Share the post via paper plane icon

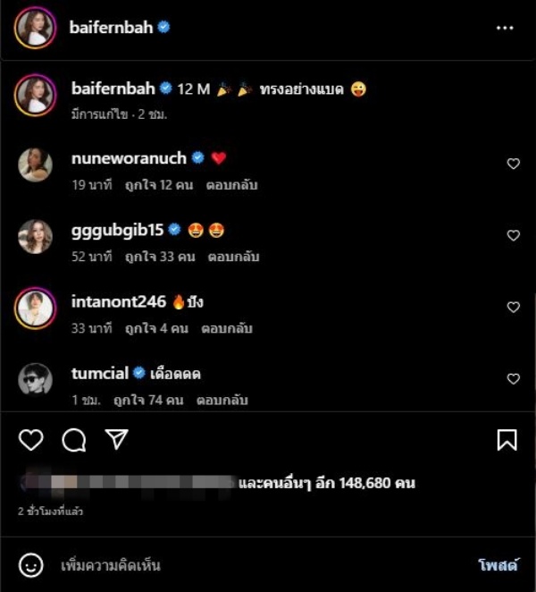point(116,438)
